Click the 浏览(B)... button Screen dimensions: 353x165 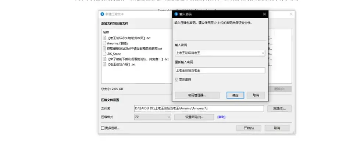coord(279,108)
